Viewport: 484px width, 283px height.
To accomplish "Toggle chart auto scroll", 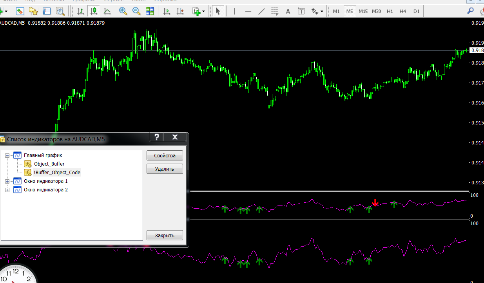I will pos(167,11).
